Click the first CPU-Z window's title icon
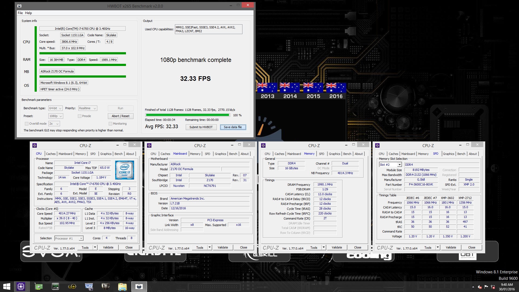 click(x=35, y=145)
